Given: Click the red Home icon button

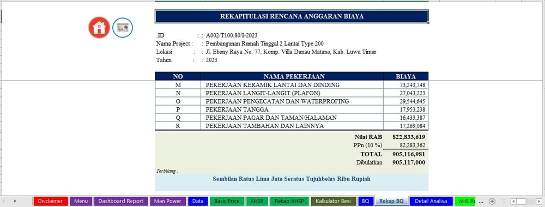Looking at the screenshot, I should click(99, 27).
